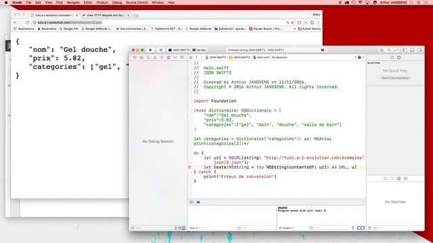Image resolution: width=433 pixels, height=243 pixels.
Task: Open the Report navigator
Action: pyautogui.click(x=182, y=57)
